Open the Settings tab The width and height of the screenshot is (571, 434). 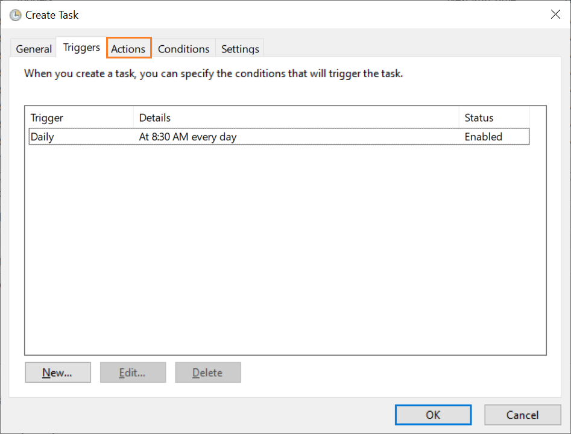[x=240, y=49]
